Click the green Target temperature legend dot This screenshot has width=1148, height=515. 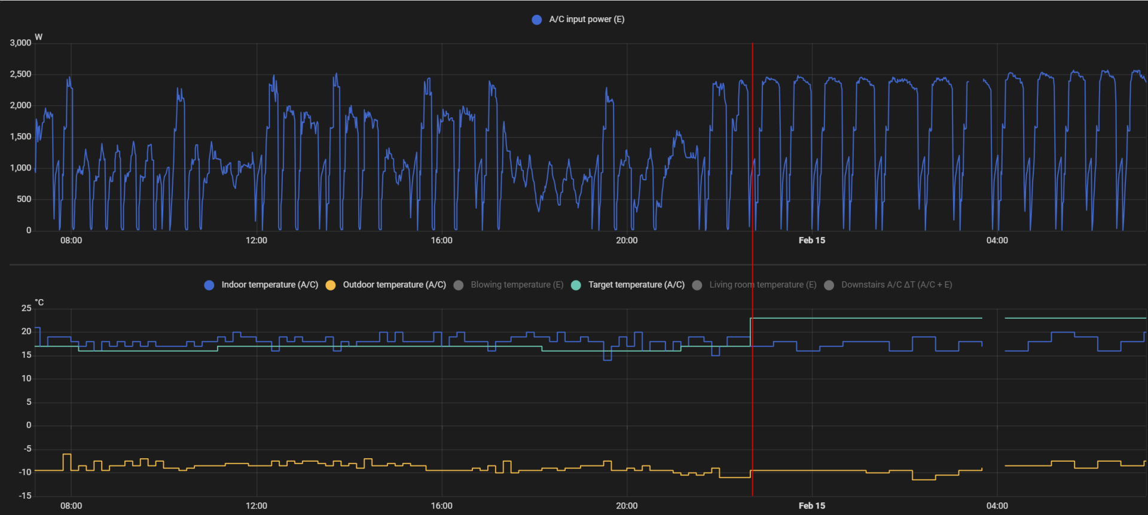pyautogui.click(x=576, y=285)
